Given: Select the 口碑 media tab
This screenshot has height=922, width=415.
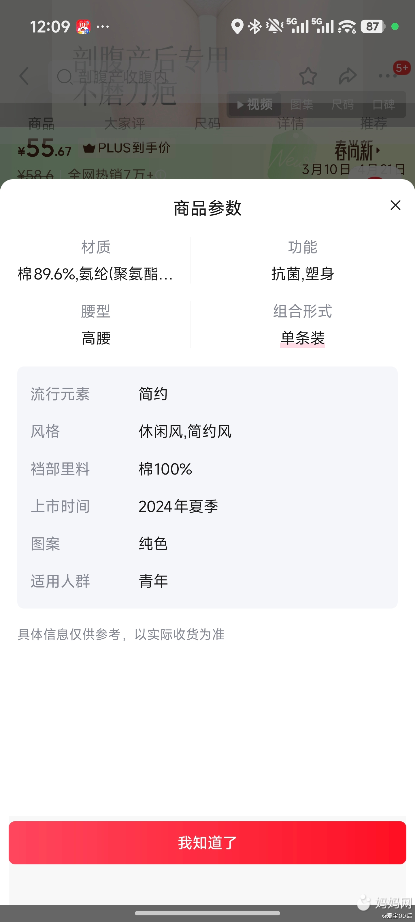Looking at the screenshot, I should (x=384, y=105).
